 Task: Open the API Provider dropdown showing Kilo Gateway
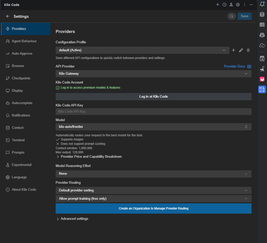[153, 73]
